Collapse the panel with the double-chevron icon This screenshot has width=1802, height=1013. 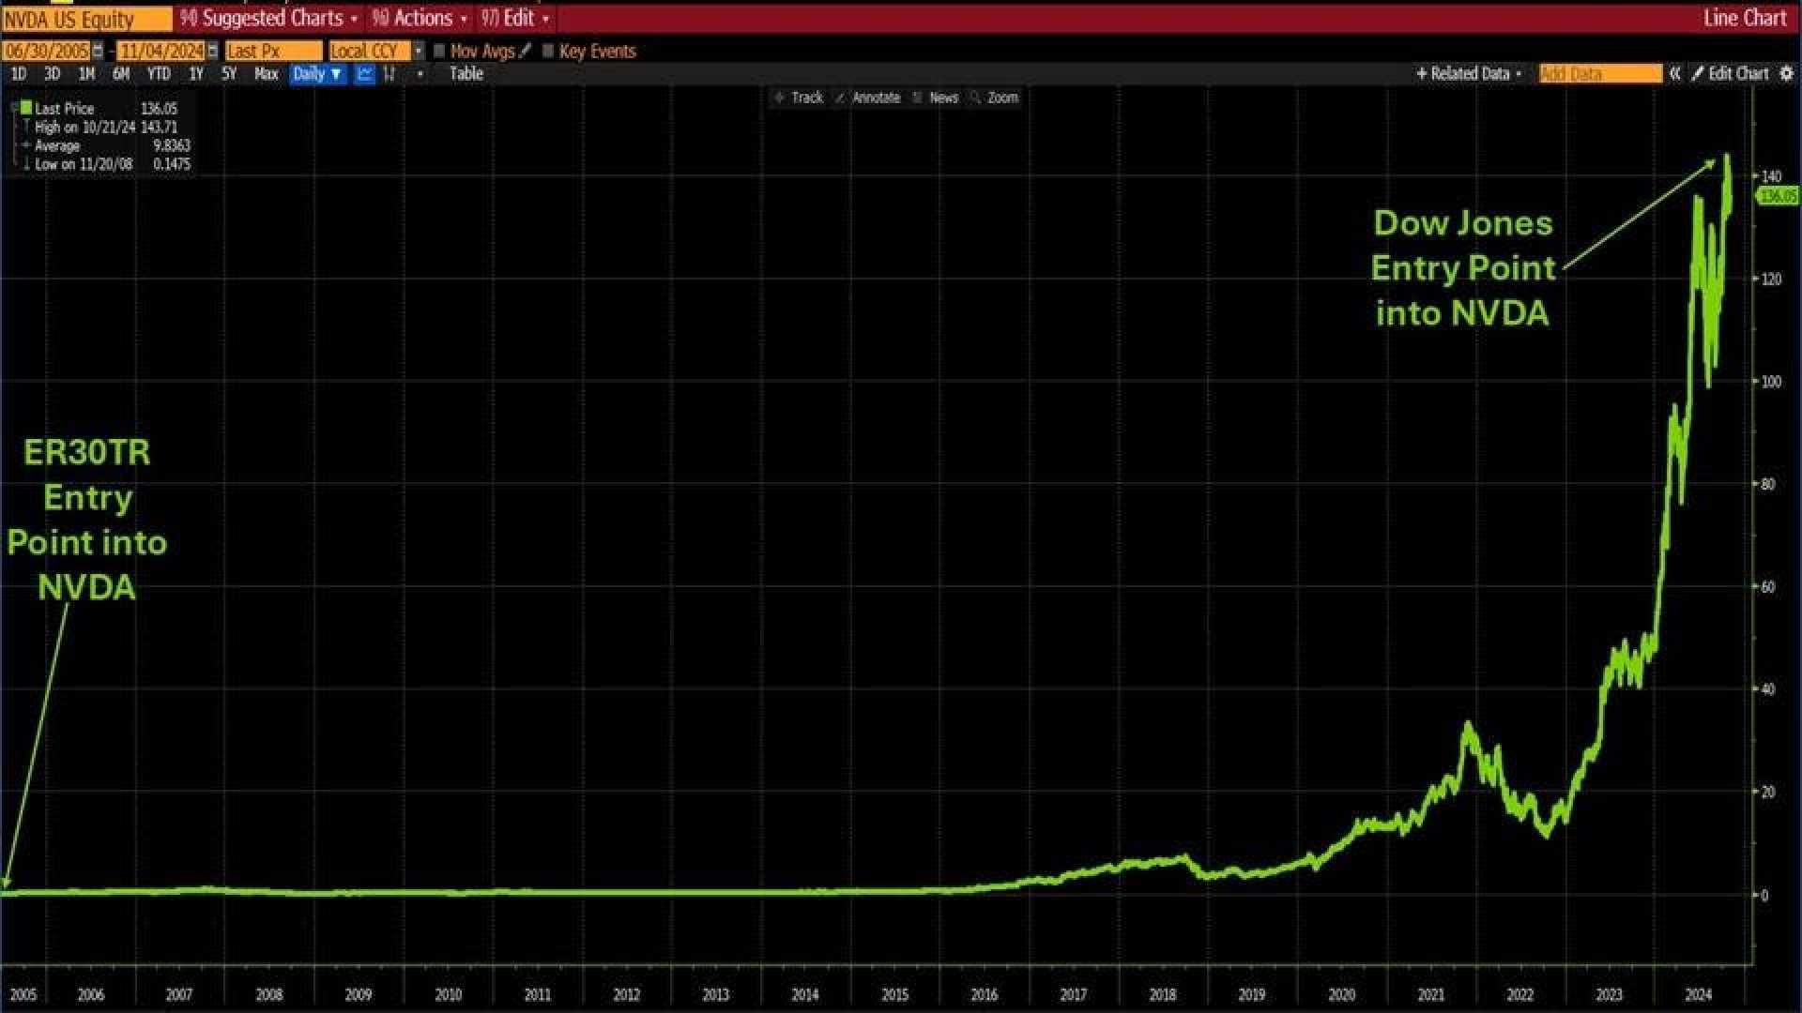1674,73
